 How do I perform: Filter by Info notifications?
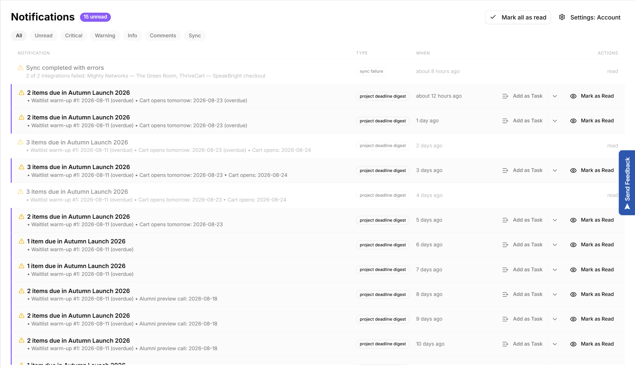click(x=132, y=36)
